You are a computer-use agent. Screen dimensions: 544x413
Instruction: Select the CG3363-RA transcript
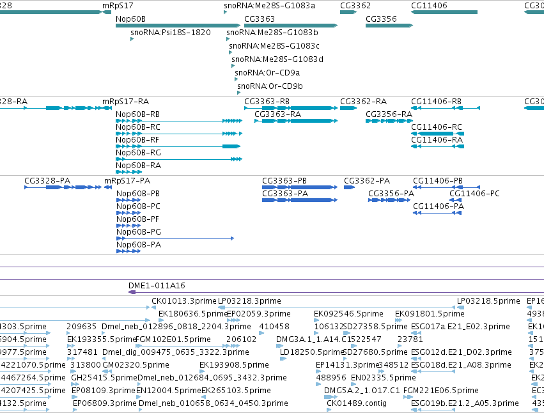tap(296, 121)
